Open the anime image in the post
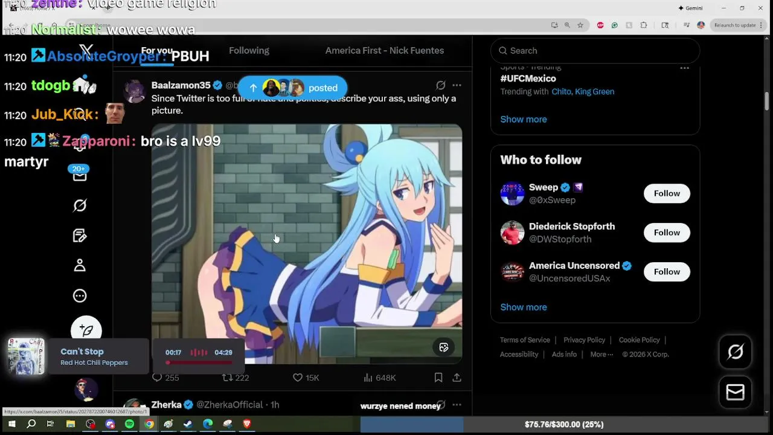 [307, 243]
